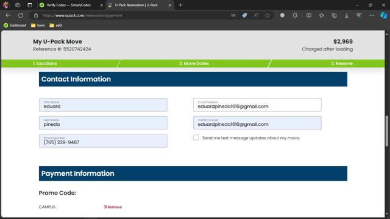
Task: Open the Downloads icon
Action: pyautogui.click(x=347, y=15)
